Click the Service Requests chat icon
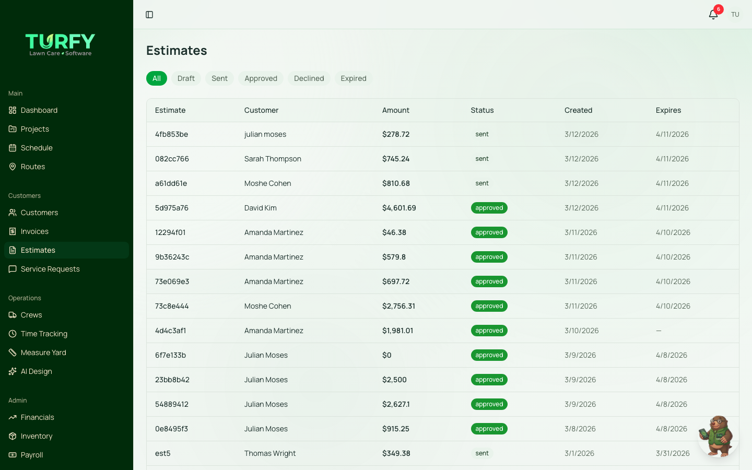The image size is (752, 470). [x=13, y=269]
